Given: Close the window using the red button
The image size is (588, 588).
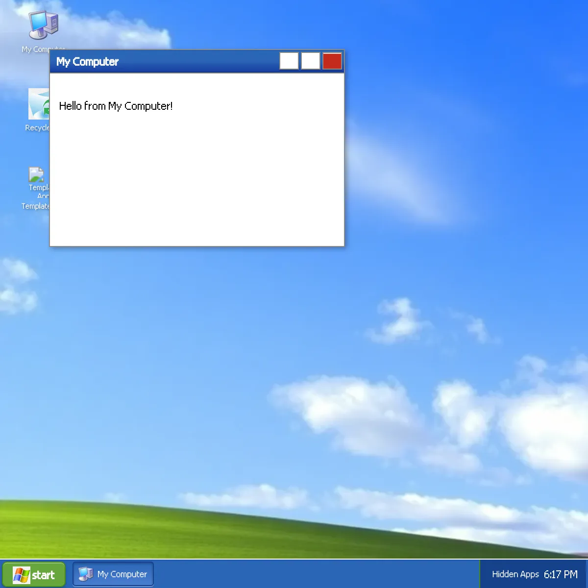Looking at the screenshot, I should pos(332,61).
